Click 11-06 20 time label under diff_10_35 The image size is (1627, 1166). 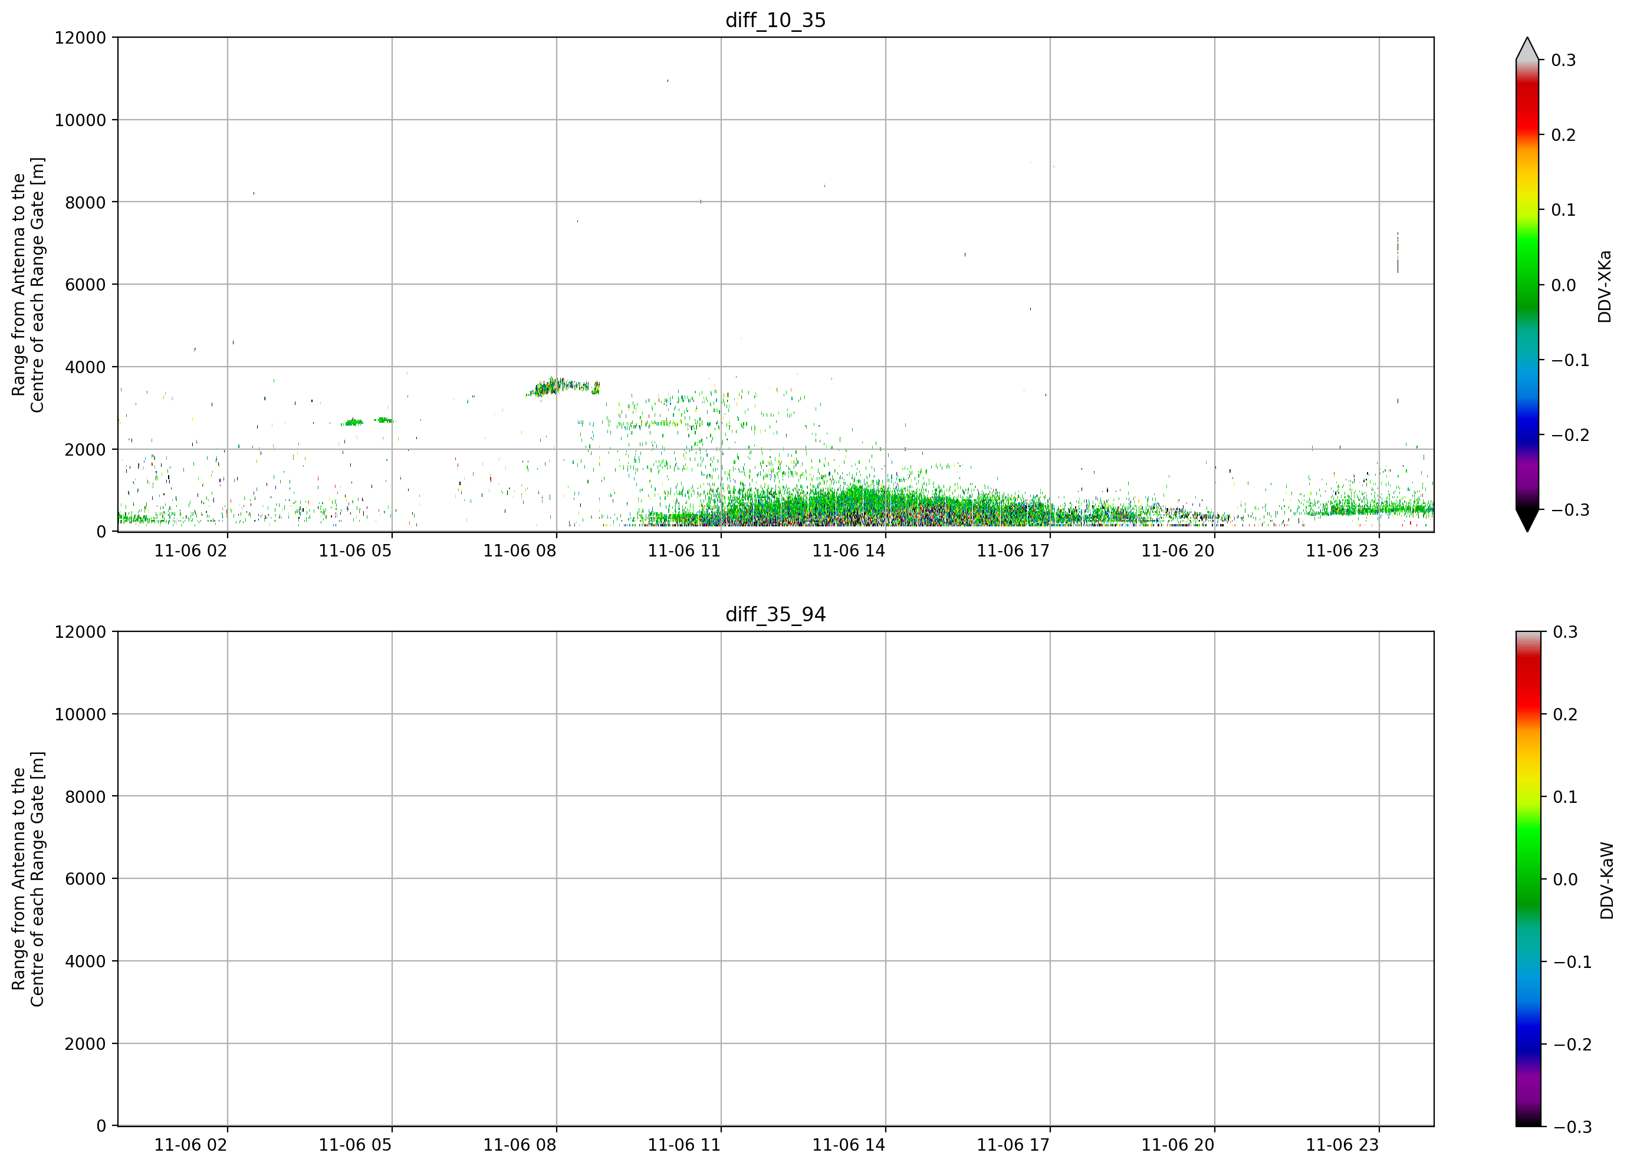pyautogui.click(x=1178, y=551)
